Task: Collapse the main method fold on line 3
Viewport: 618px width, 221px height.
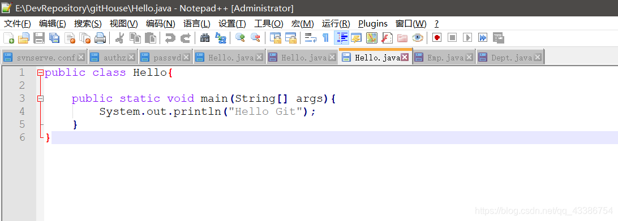Action: [40, 99]
